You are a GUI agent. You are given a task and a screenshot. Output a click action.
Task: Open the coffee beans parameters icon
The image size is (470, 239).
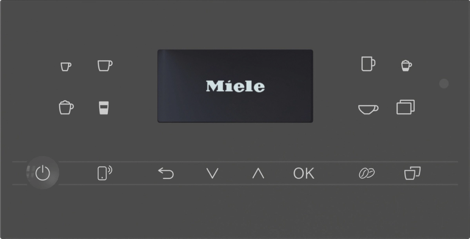click(x=367, y=173)
